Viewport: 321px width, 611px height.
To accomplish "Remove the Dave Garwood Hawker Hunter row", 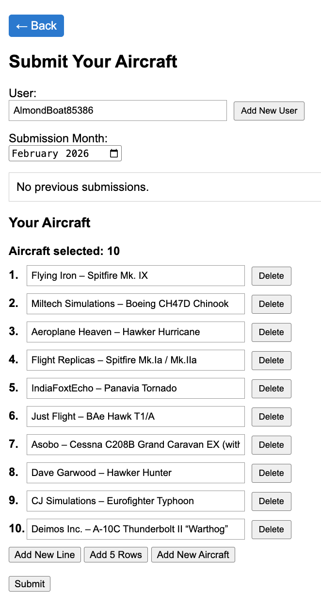I will pyautogui.click(x=271, y=473).
